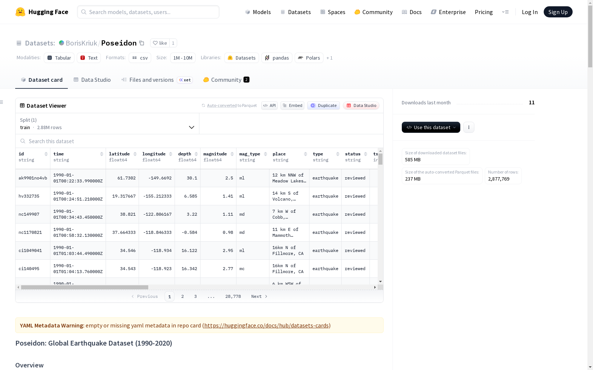Sort by the type column
593x370 pixels.
338,154
